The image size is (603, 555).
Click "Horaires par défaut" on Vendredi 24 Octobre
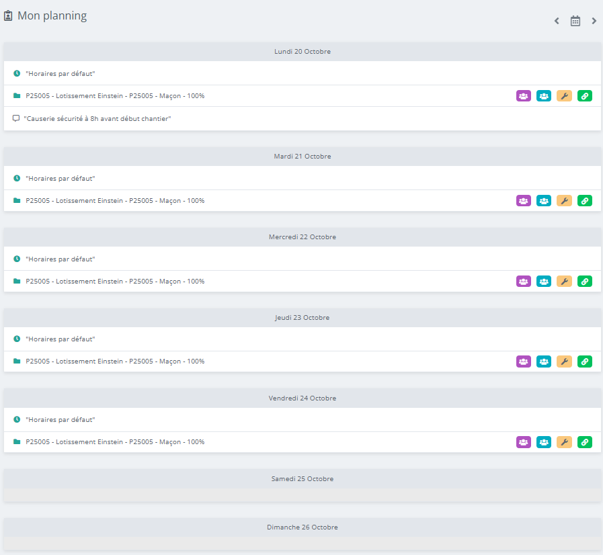pos(60,420)
